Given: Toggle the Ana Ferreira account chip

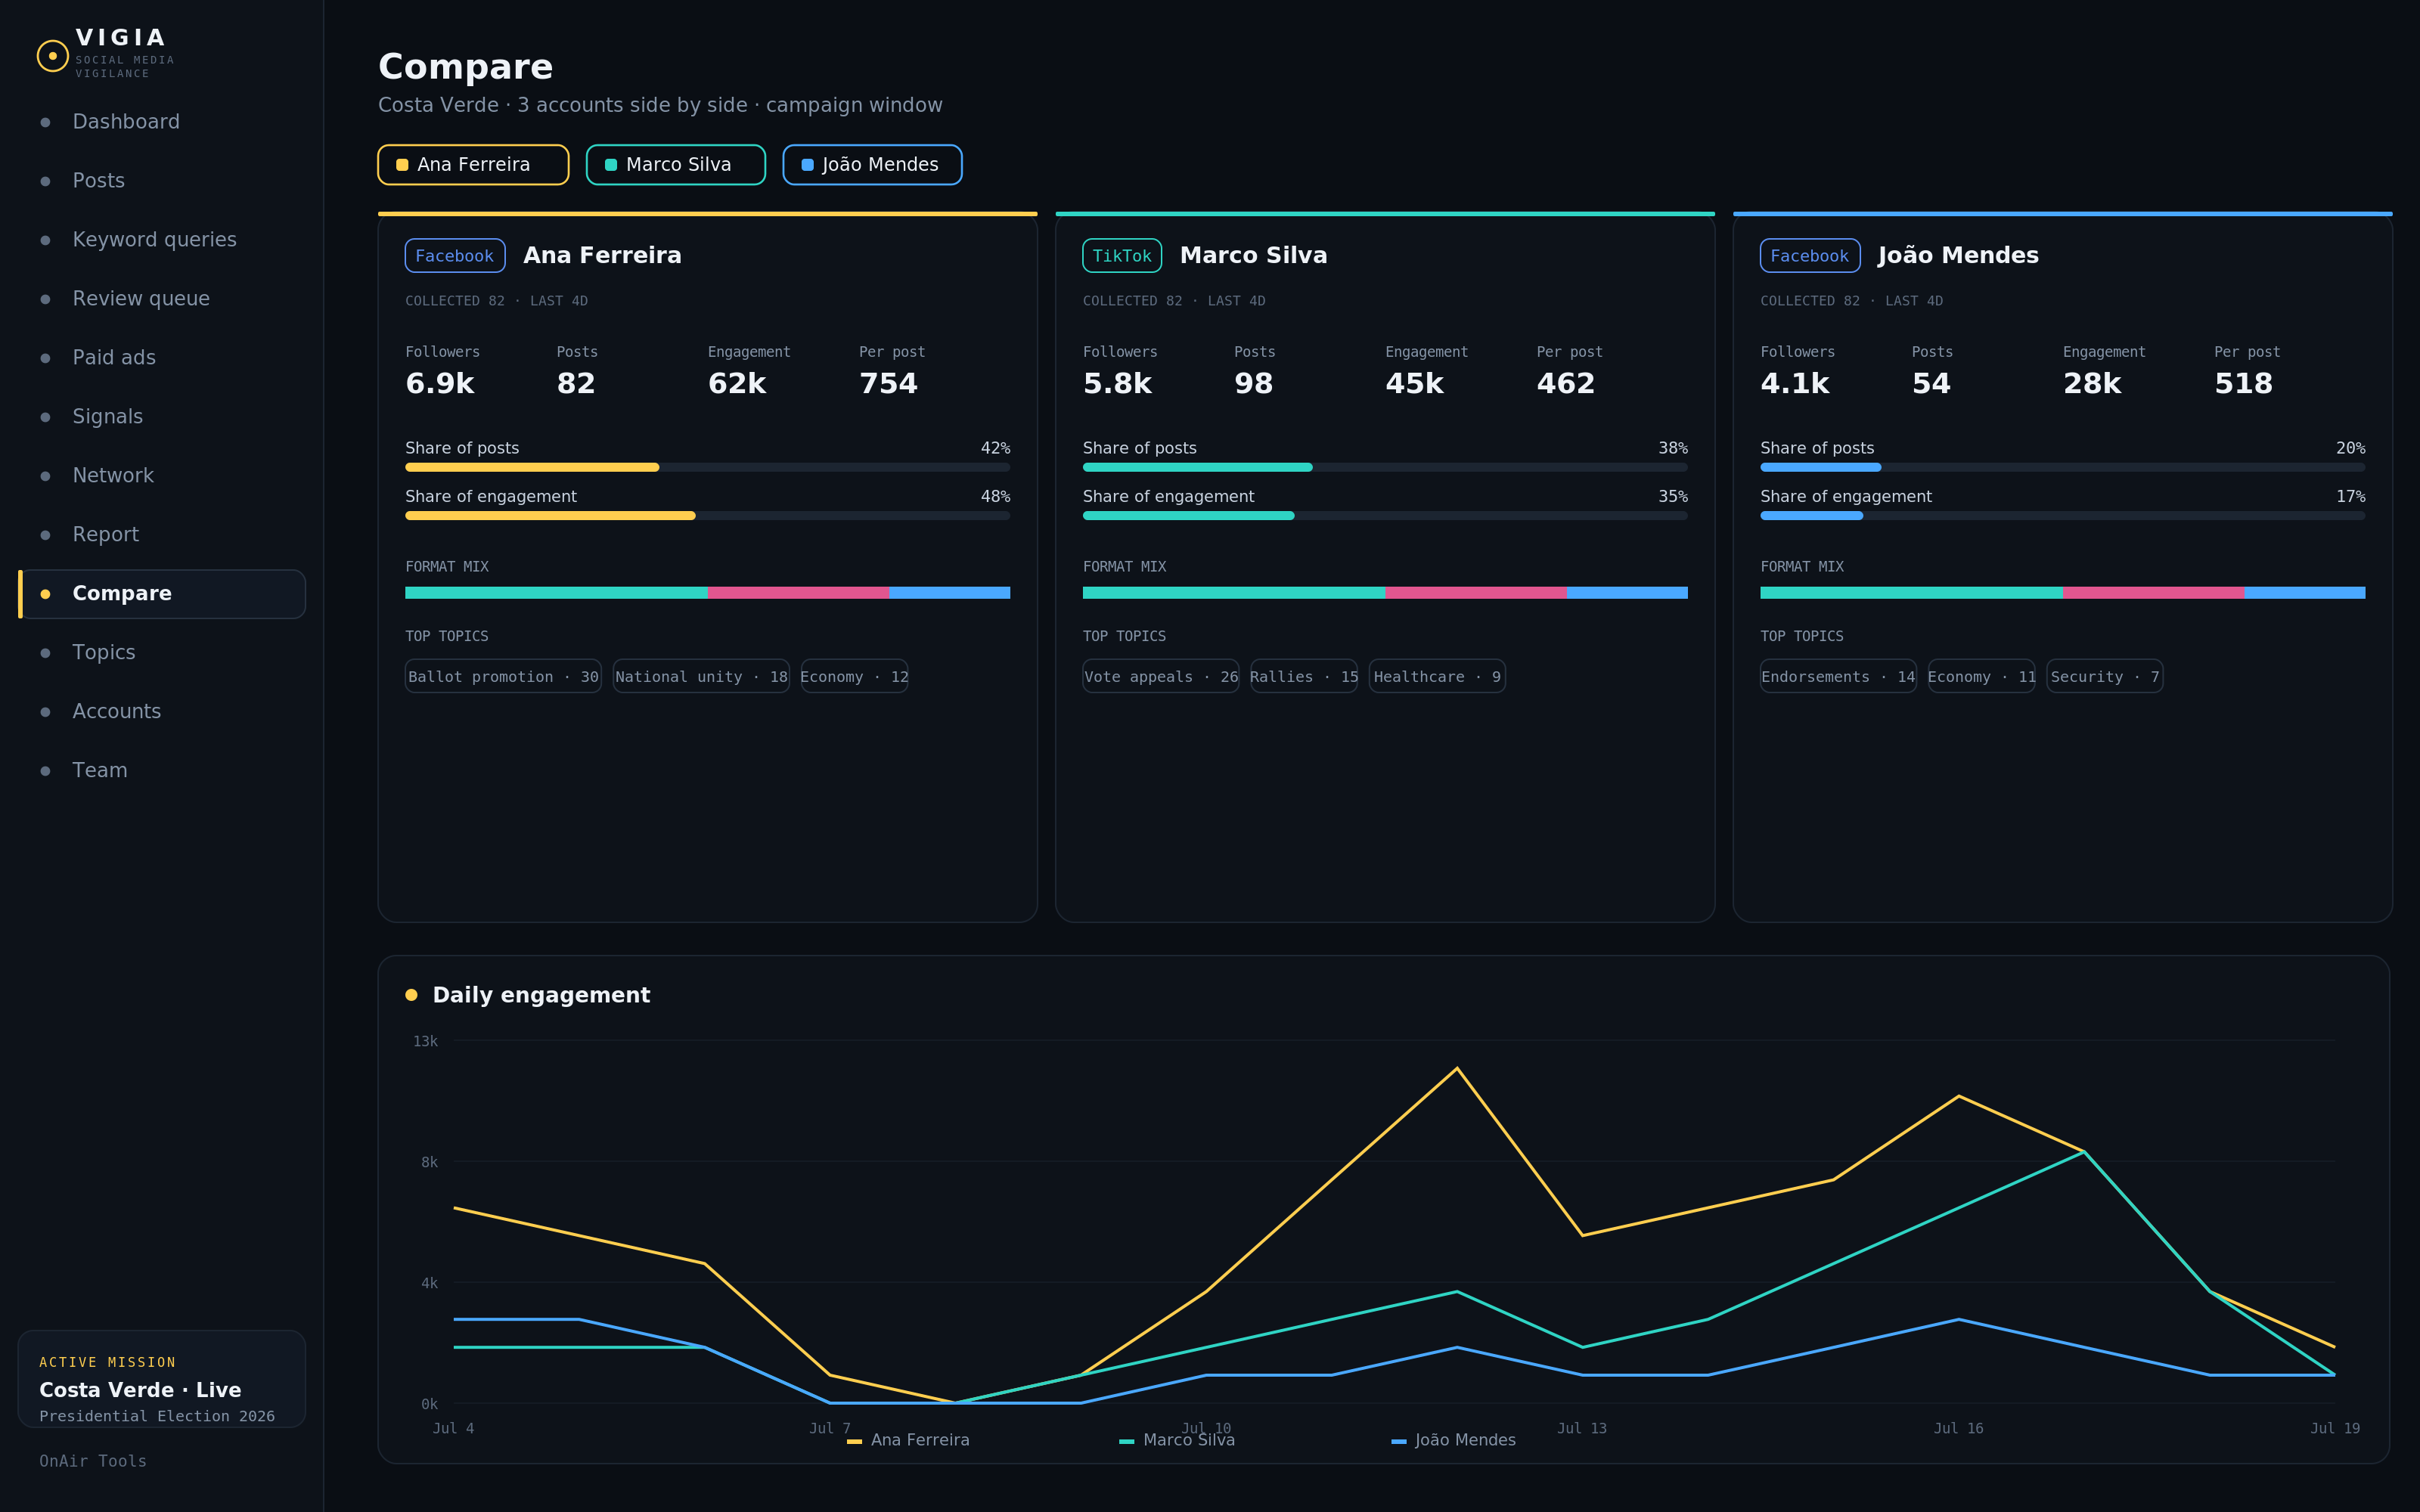Looking at the screenshot, I should (473, 165).
